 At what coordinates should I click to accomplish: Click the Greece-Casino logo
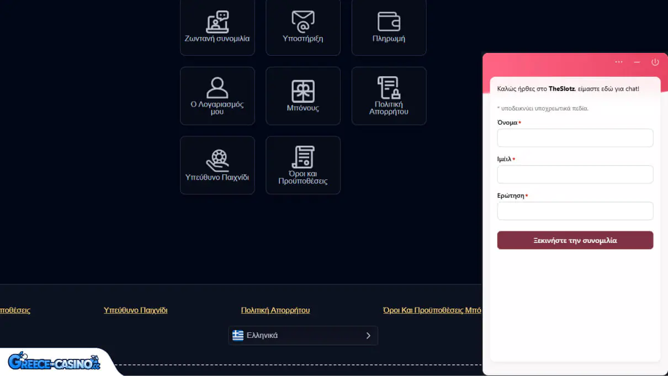(54, 362)
